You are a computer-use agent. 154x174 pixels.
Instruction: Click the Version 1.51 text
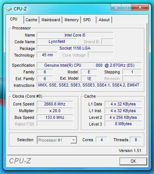(x=130, y=151)
